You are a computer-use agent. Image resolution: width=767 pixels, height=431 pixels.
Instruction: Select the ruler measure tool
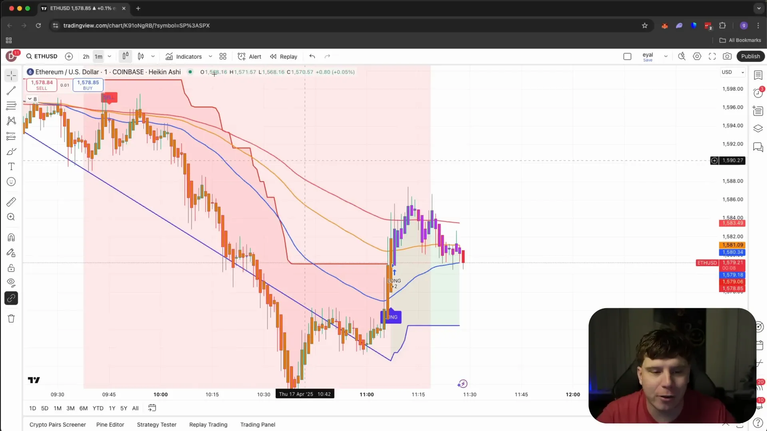[11, 202]
